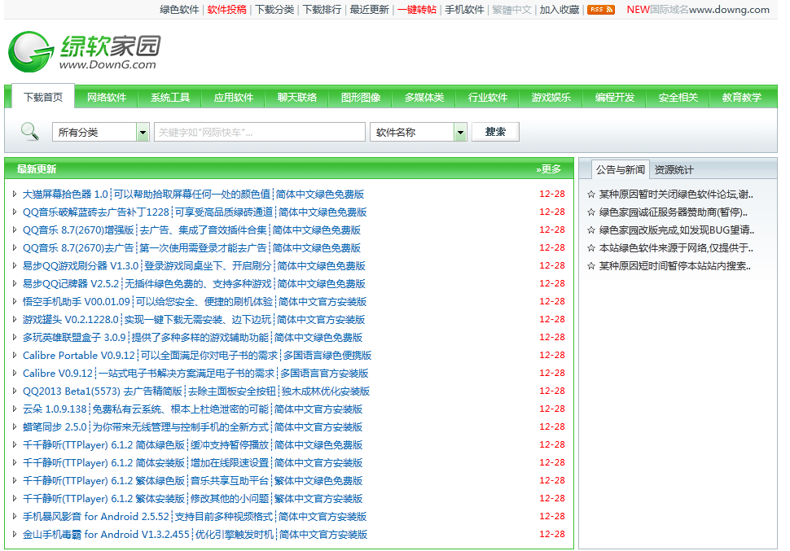Click the 12-28 date beside 金山手机毒霸

coord(551,534)
